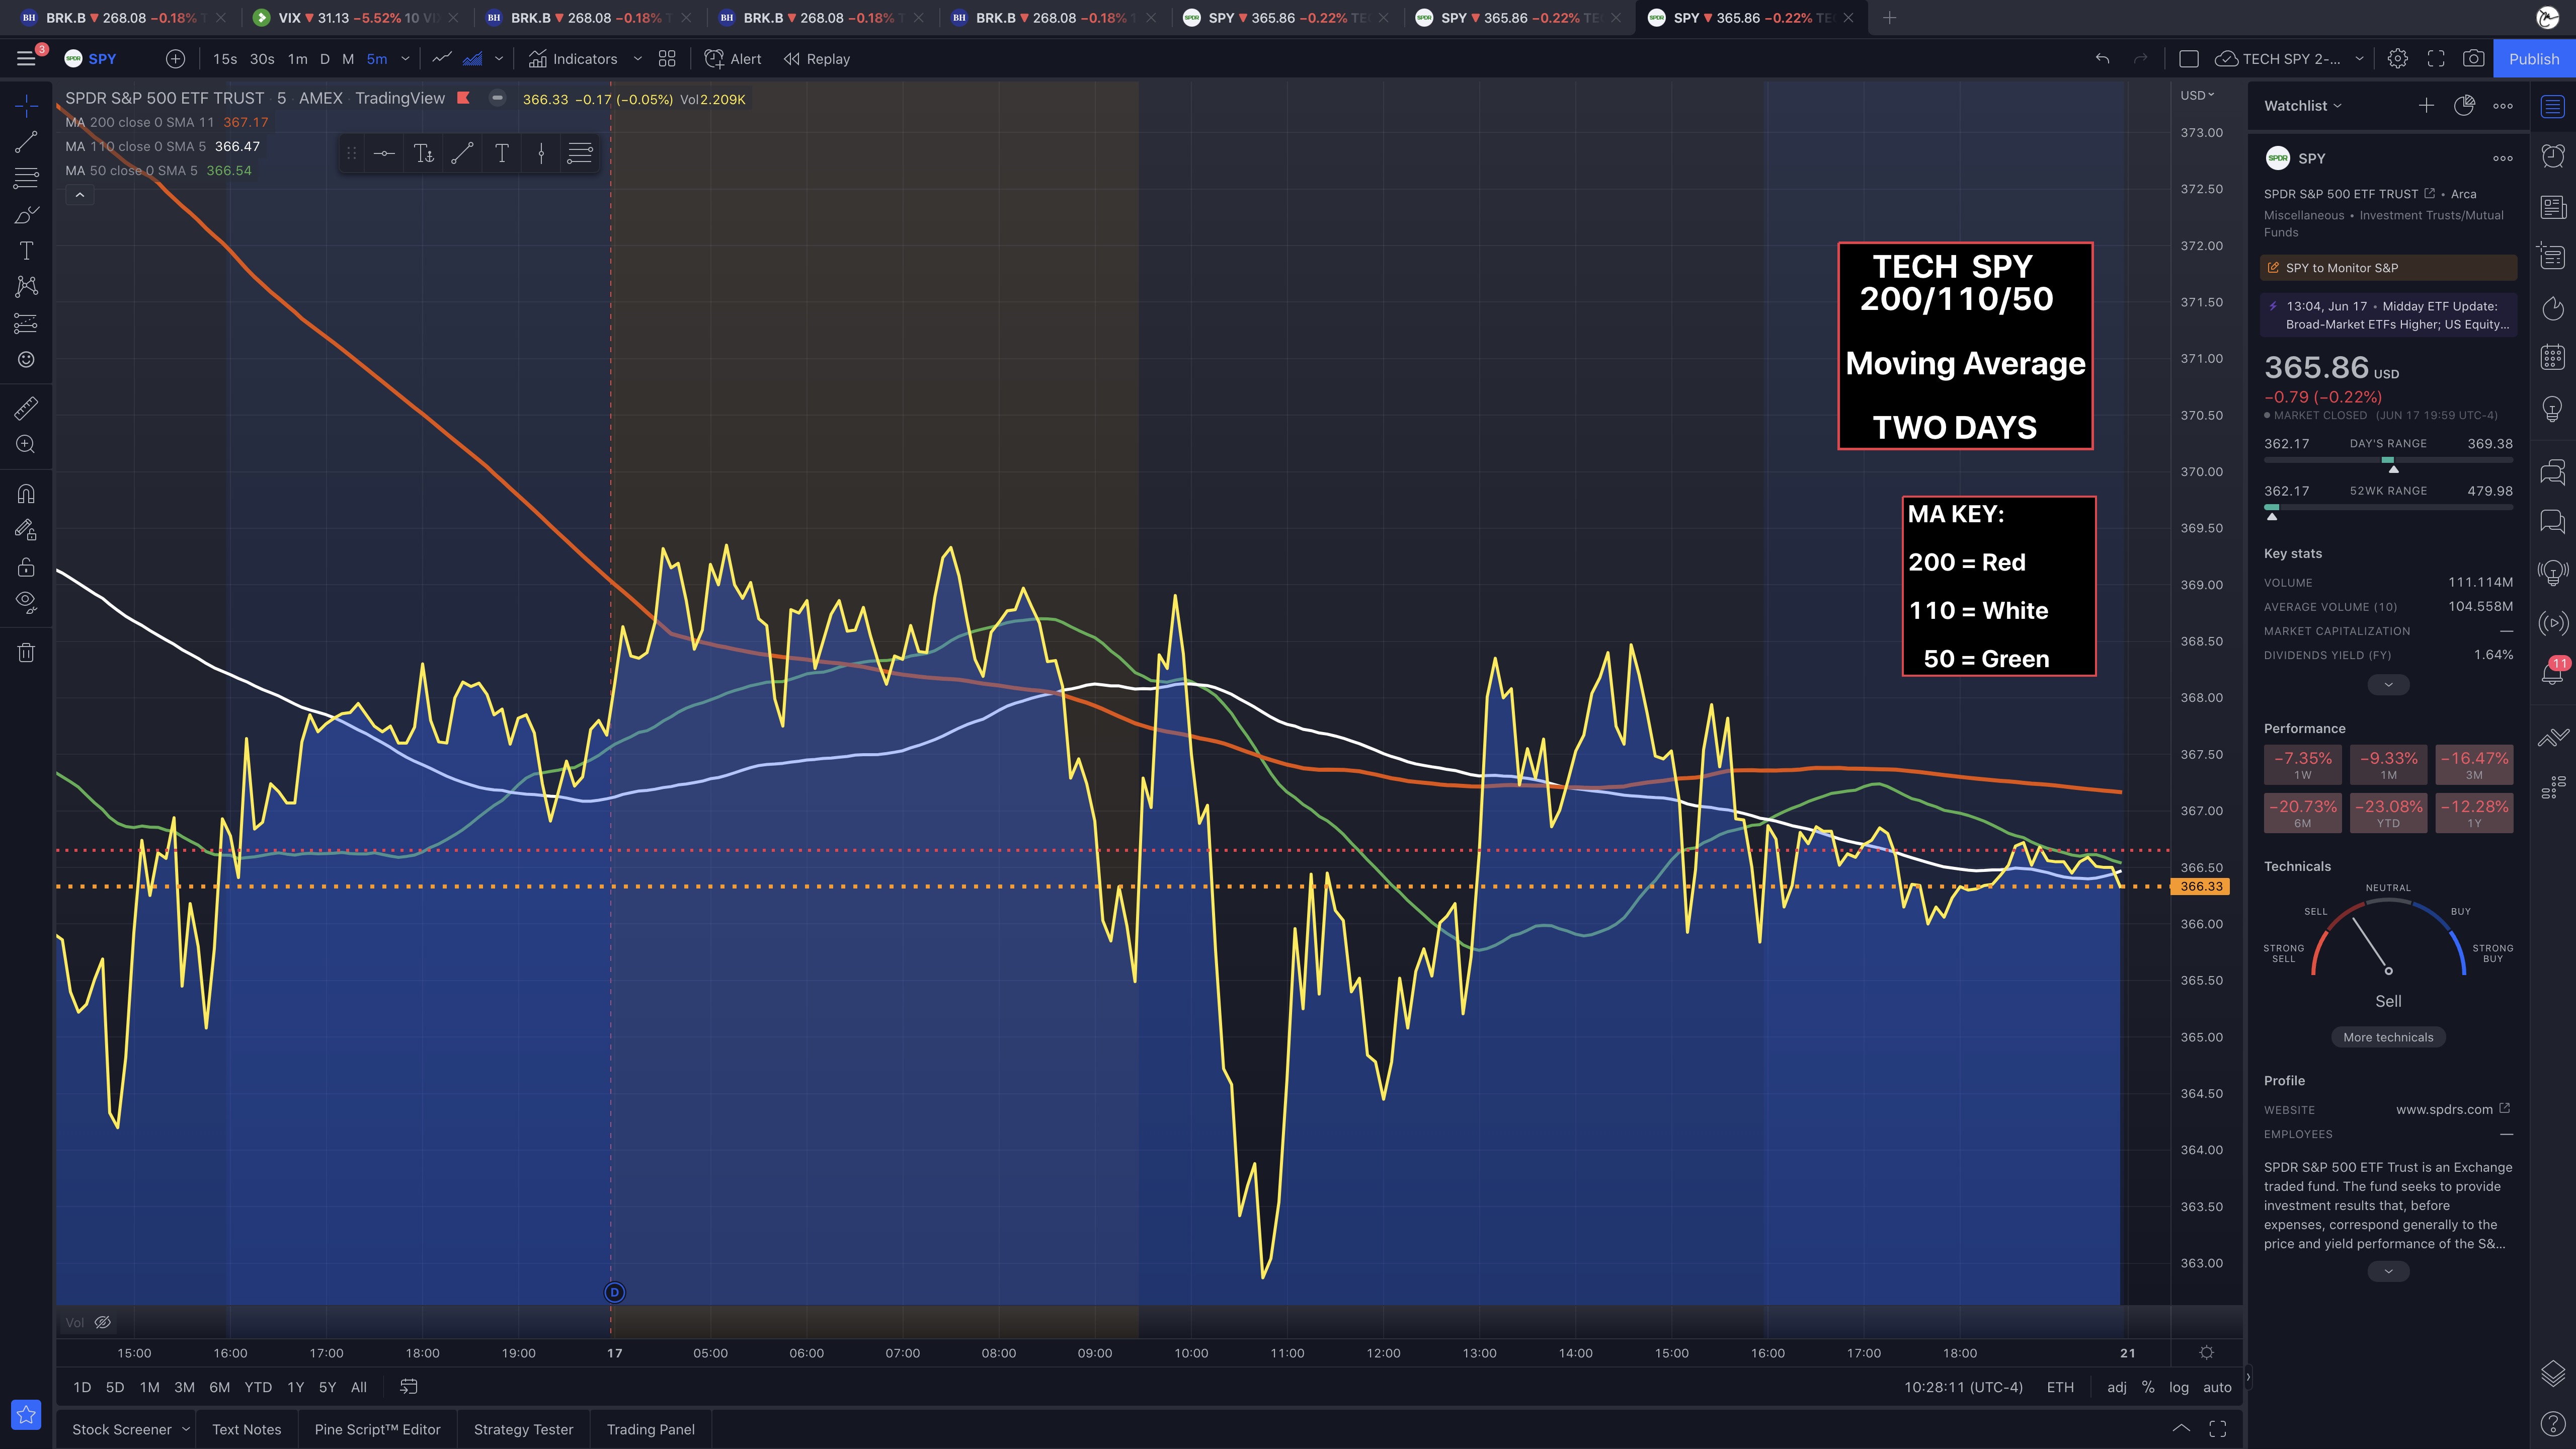
Task: Select the Text tool in left toolbar
Action: pos(26,251)
